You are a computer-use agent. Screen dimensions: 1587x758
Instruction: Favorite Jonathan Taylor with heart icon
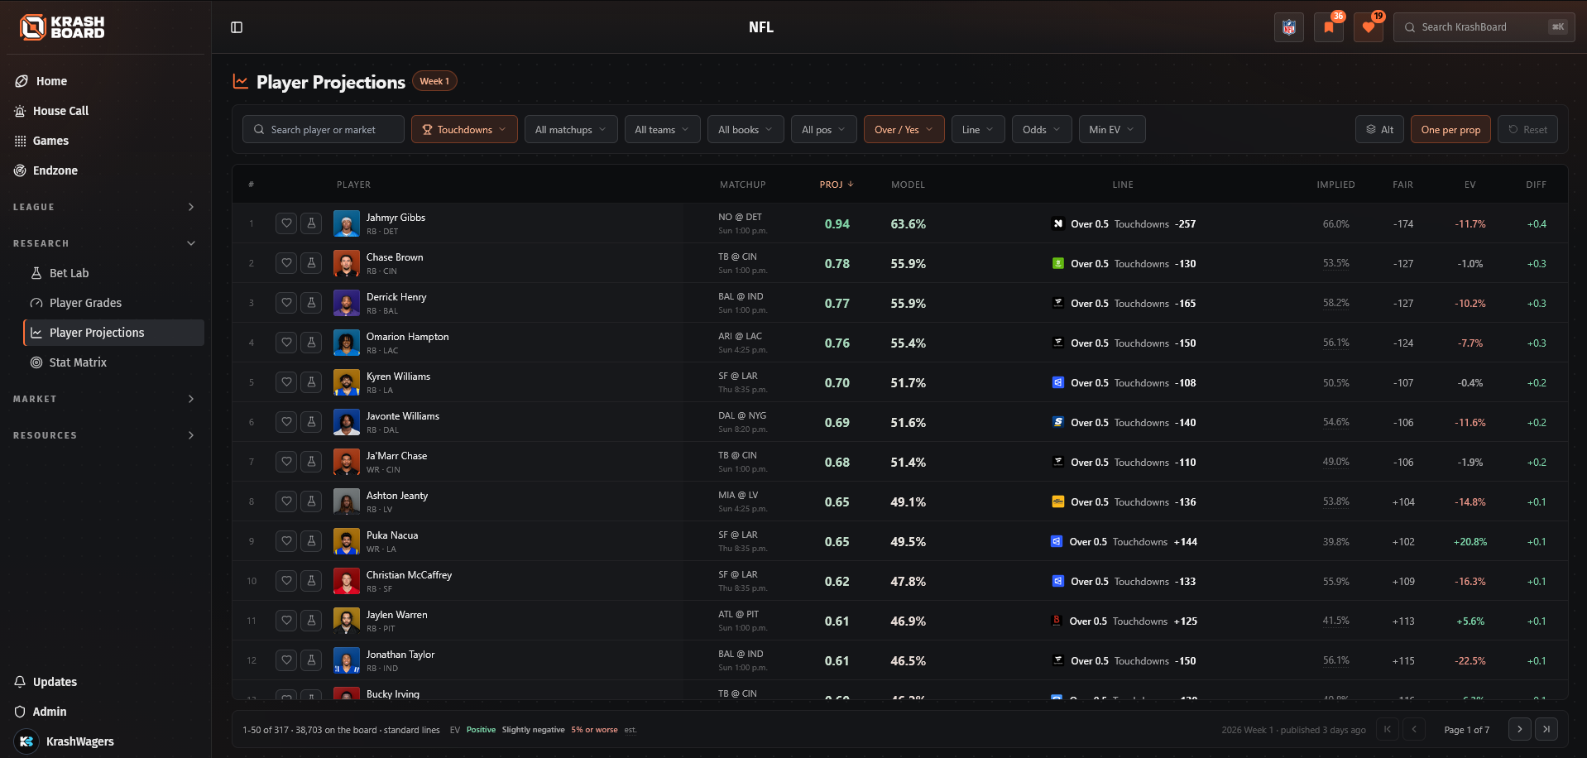(x=286, y=660)
